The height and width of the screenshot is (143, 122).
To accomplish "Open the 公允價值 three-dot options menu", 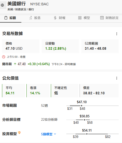I will click(117, 78).
